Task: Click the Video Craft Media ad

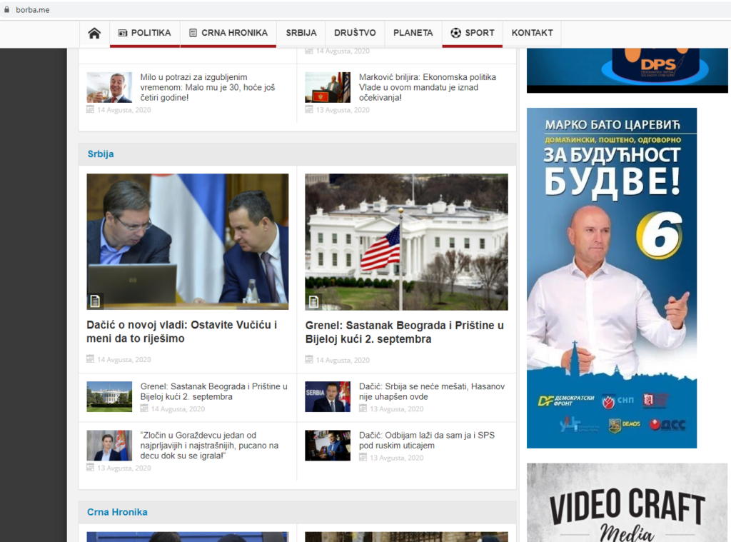Action: [627, 503]
